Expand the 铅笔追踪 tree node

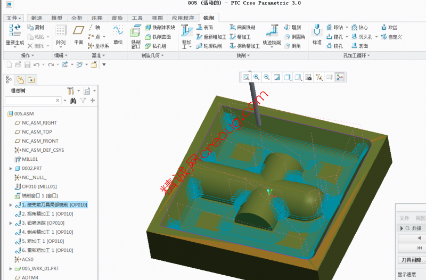(11, 223)
